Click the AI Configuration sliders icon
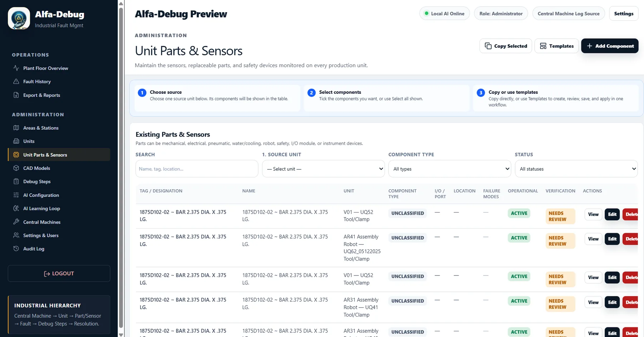This screenshot has width=644, height=337. coord(16,195)
